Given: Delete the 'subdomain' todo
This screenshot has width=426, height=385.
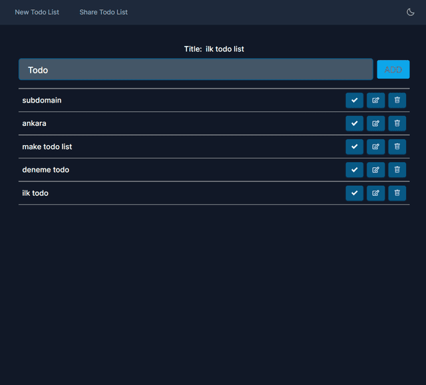Looking at the screenshot, I should point(397,101).
